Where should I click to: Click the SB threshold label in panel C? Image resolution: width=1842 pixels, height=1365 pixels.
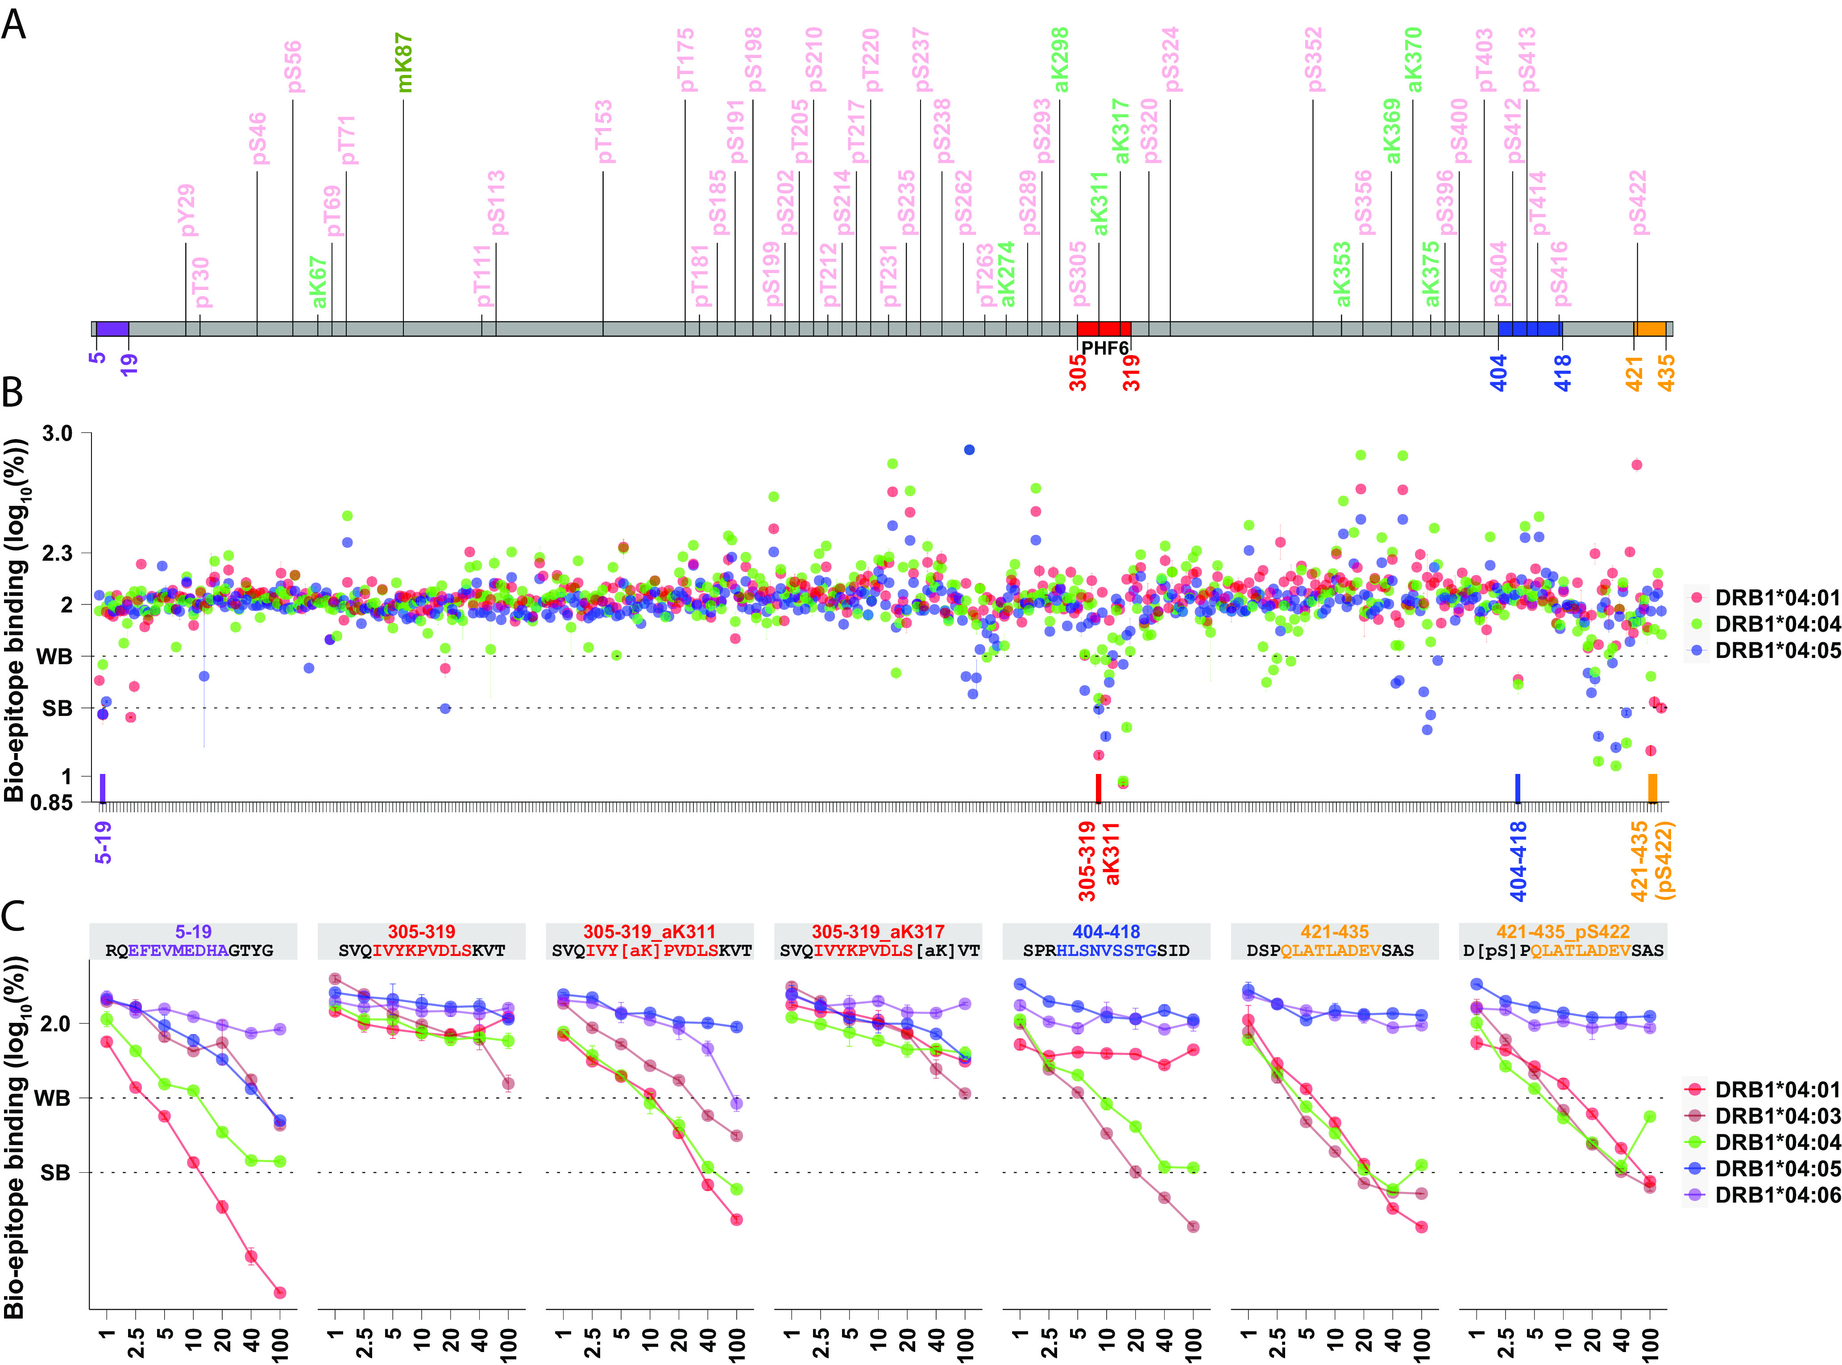coord(55,1172)
